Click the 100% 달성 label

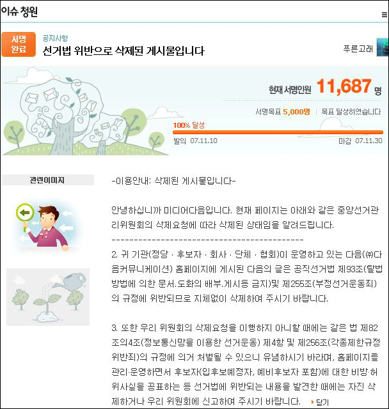coord(189,125)
